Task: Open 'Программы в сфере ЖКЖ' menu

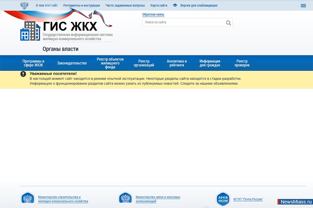Action: [33, 63]
